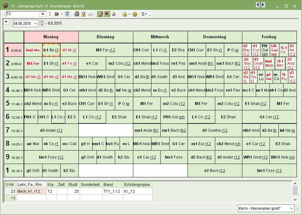Click the Sondertext column header
Viewport: 302px width, 215px height.
(91, 185)
